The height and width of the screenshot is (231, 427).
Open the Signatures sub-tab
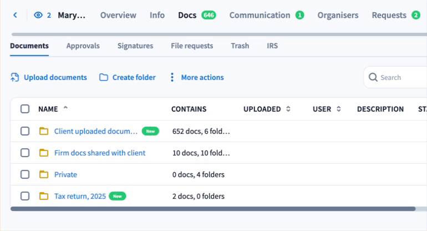click(x=135, y=46)
